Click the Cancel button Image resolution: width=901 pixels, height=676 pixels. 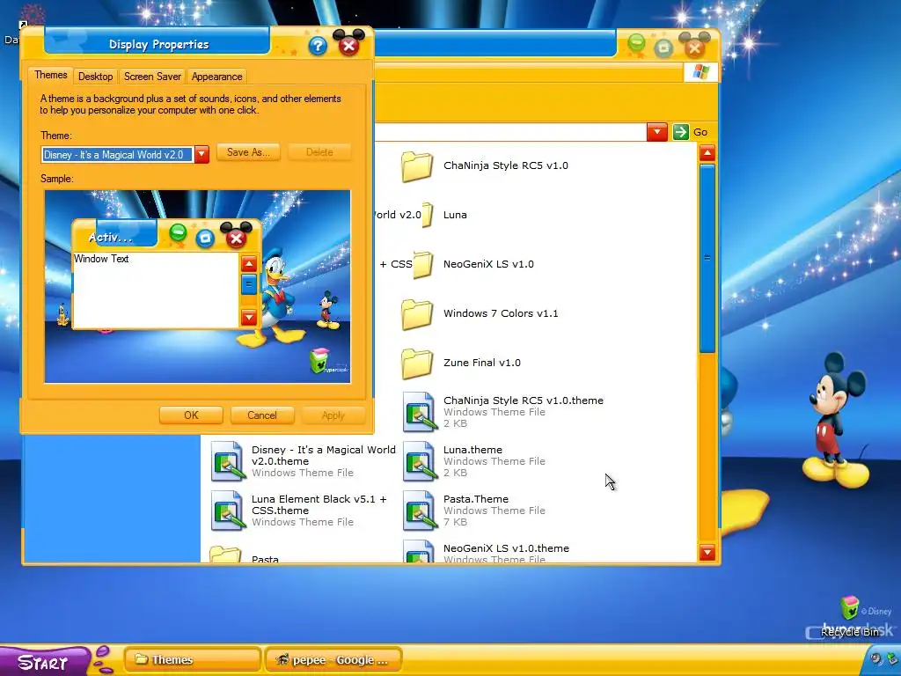262,415
